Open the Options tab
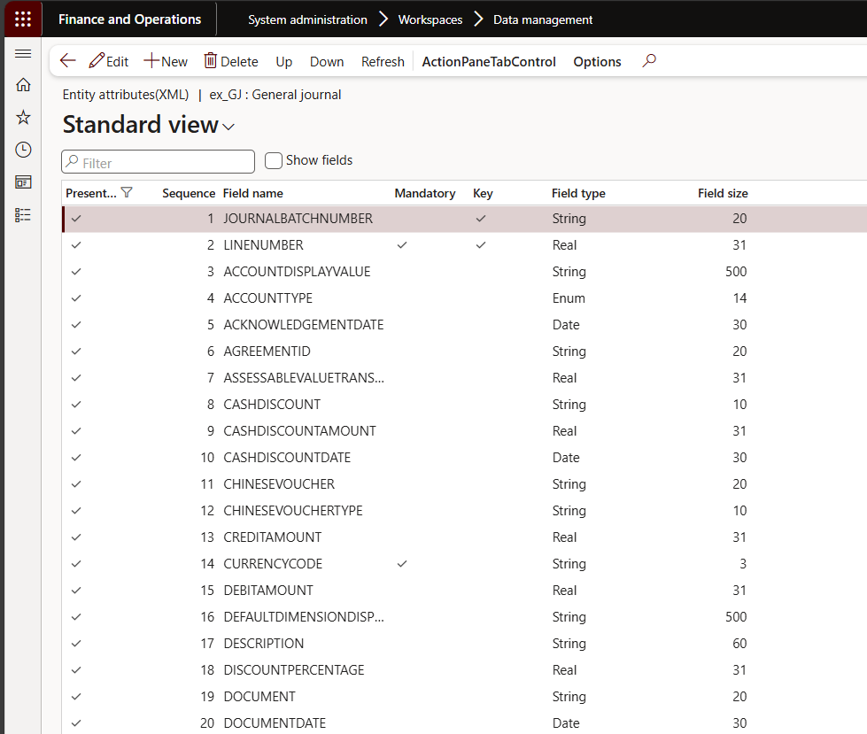 597,61
